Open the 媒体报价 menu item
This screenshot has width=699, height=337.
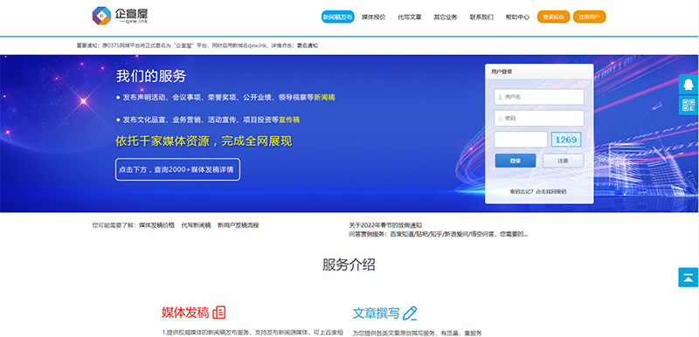coord(374,17)
